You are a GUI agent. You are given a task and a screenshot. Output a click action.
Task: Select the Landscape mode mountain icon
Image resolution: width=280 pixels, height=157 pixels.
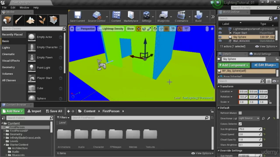(30, 20)
